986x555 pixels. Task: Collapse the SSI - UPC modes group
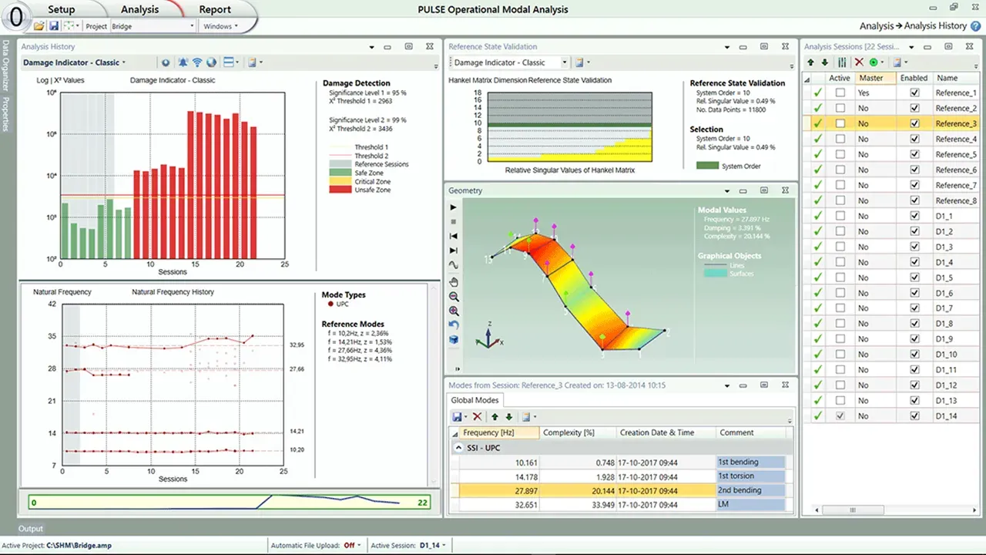pos(458,447)
